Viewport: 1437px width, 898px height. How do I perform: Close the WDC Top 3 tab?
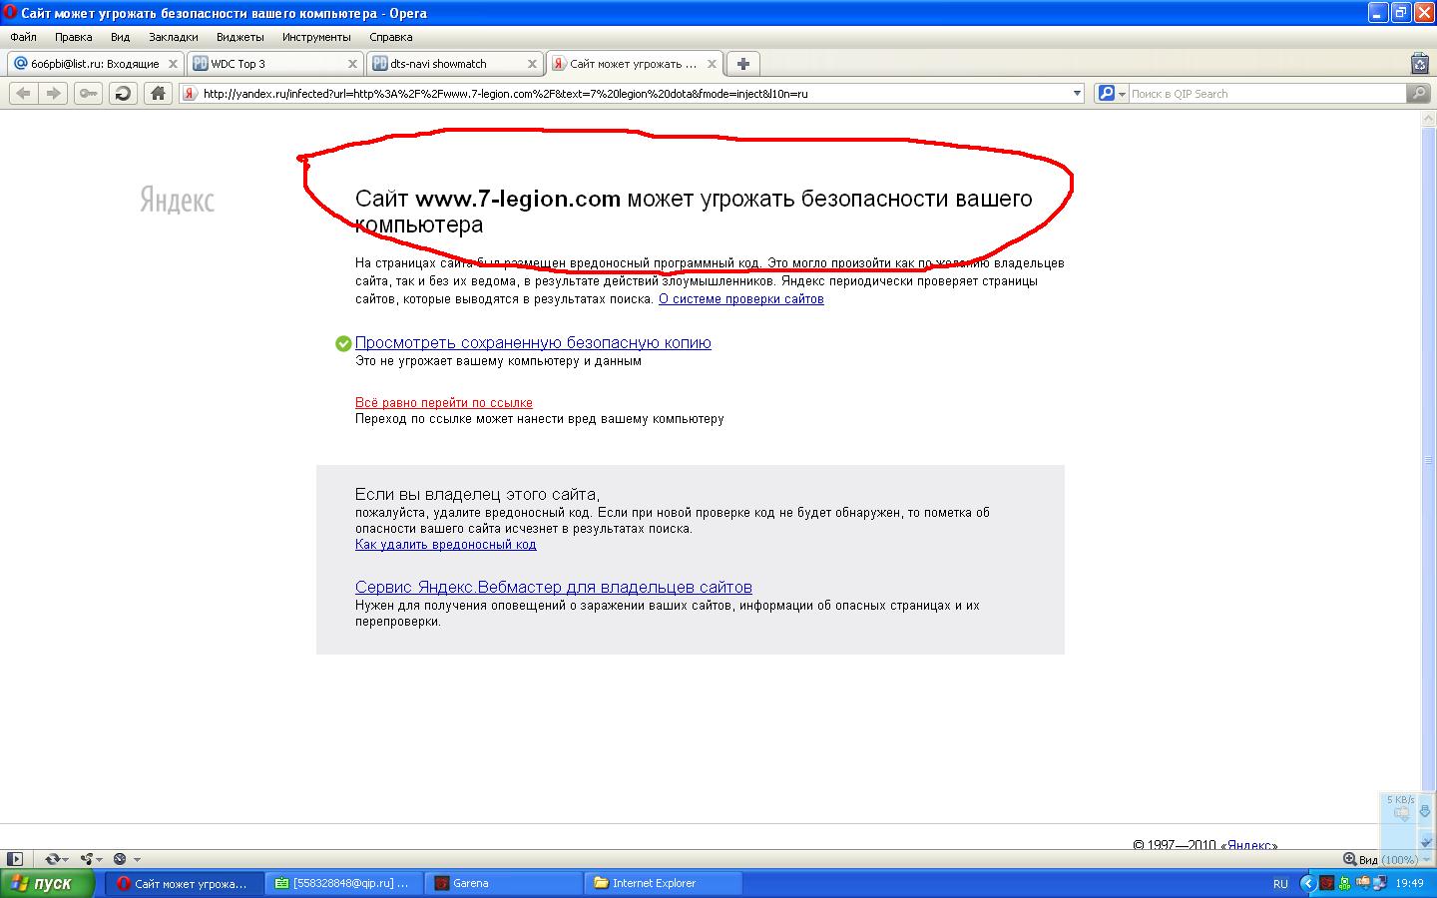point(352,64)
